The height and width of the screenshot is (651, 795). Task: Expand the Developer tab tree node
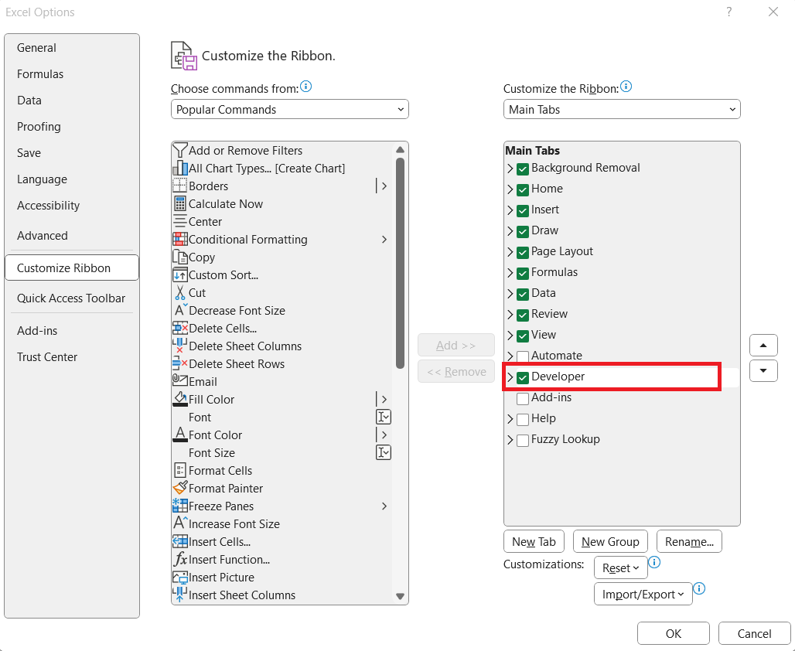click(510, 377)
